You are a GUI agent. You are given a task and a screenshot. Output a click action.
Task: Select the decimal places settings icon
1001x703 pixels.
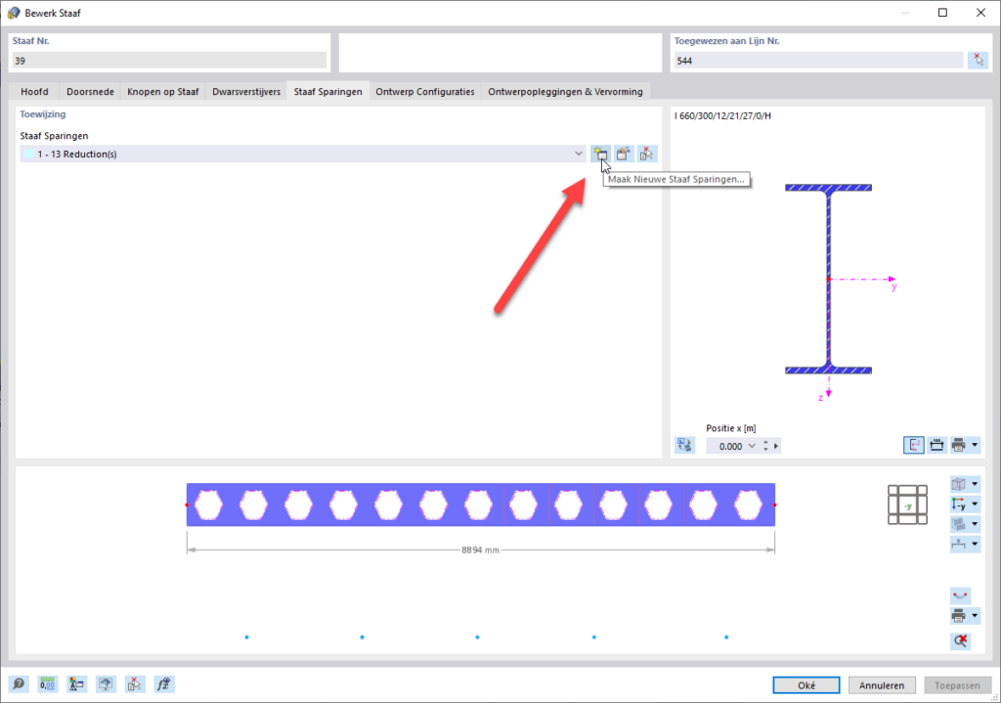point(47,684)
